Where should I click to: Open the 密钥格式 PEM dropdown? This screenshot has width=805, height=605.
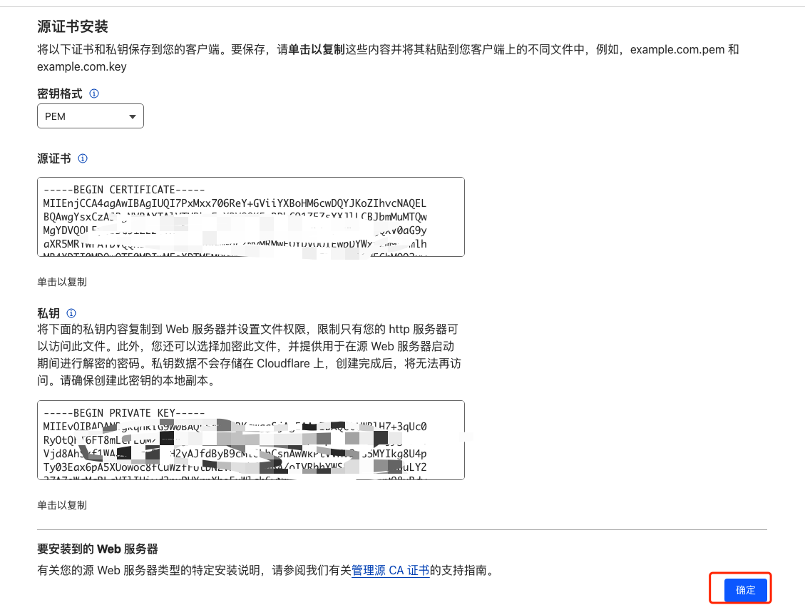click(x=91, y=116)
